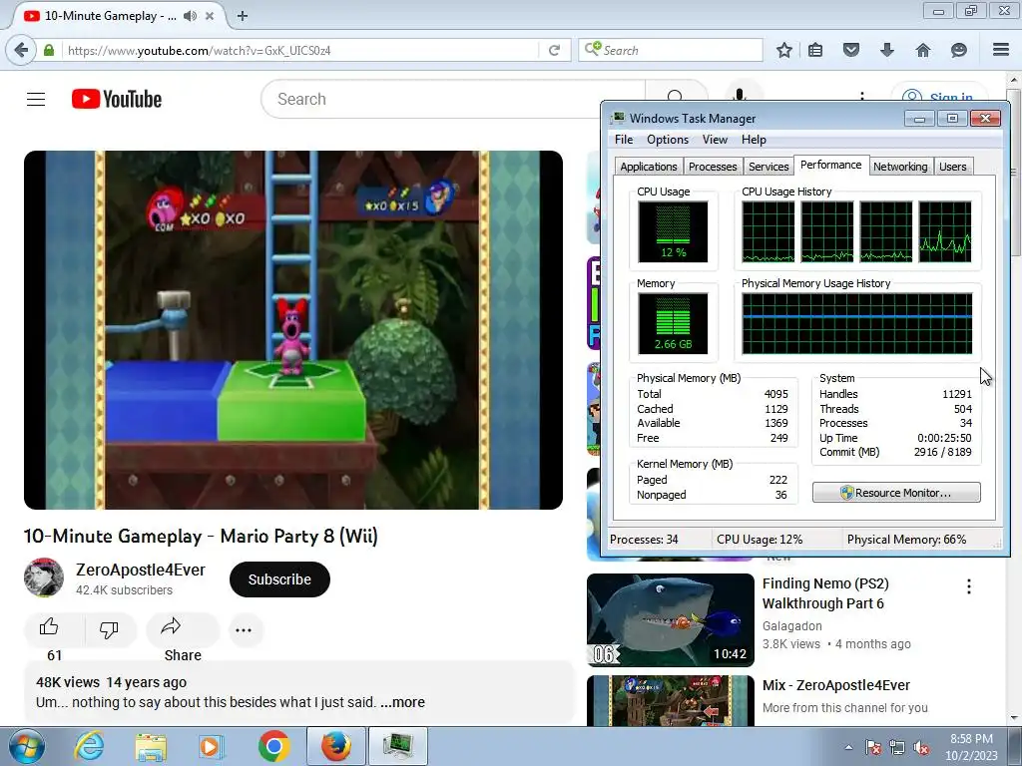Open the Mix - ZeroApostle4Ever playlist

point(836,685)
